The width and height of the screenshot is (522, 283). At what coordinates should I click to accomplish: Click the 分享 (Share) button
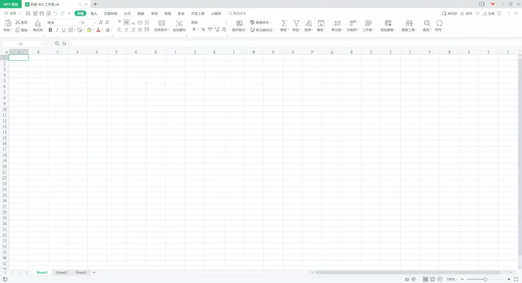click(489, 13)
